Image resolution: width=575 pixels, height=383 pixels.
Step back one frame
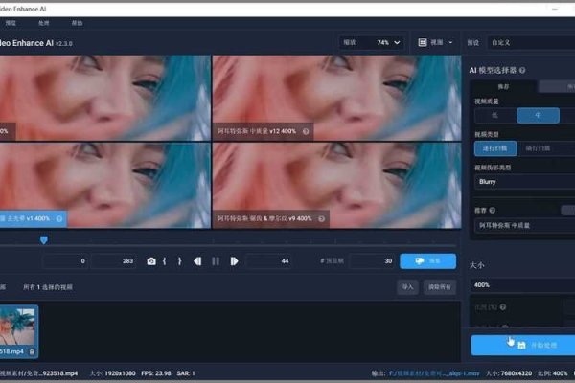click(197, 261)
